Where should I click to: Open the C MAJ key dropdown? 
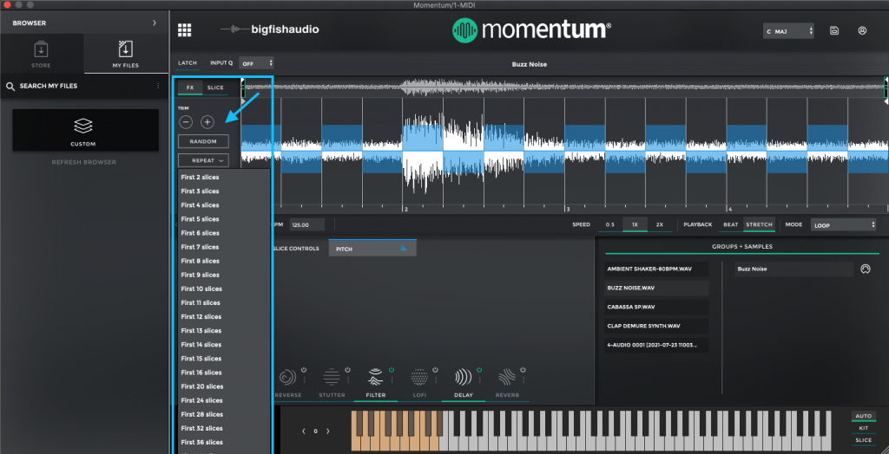coord(788,31)
